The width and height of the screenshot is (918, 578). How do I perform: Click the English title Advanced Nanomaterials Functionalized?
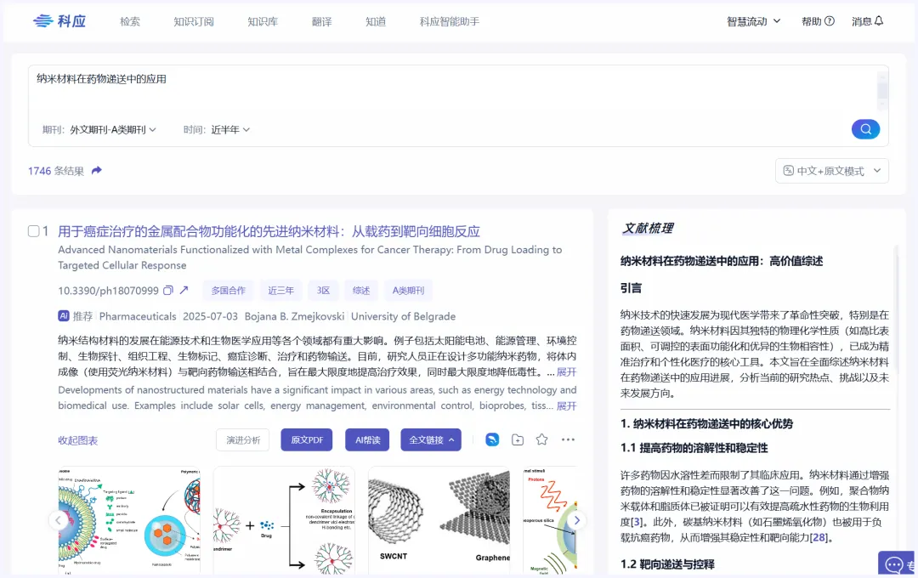tap(309, 257)
